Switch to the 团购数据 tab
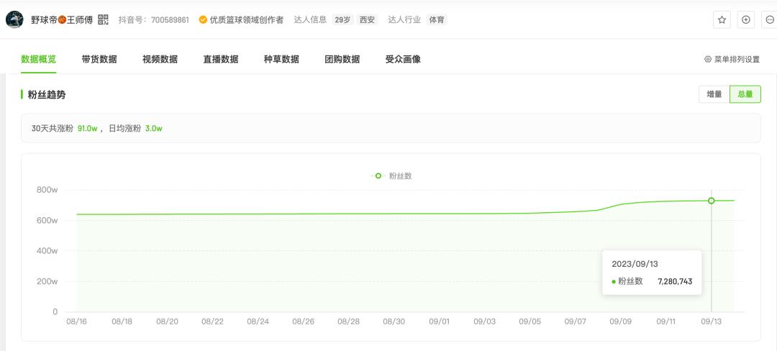 tap(342, 60)
